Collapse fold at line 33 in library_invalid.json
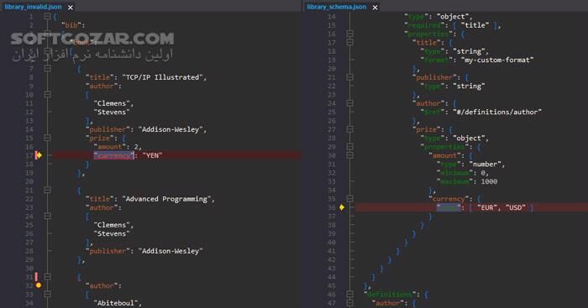The width and height of the screenshot is (588, 308). coord(47,294)
